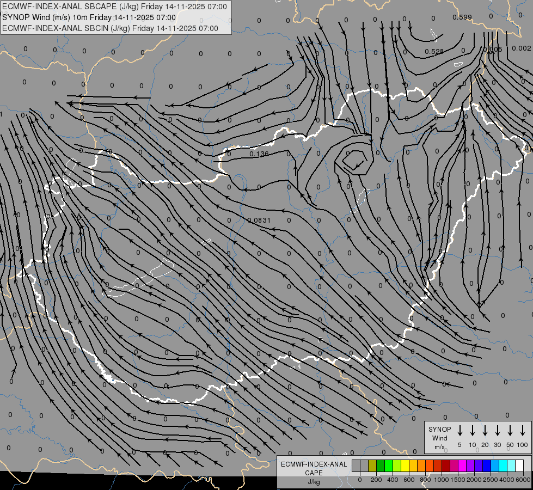533x490 pixels.
Task: Click the 6000 tick label on CAPE legend
Action: [523, 480]
